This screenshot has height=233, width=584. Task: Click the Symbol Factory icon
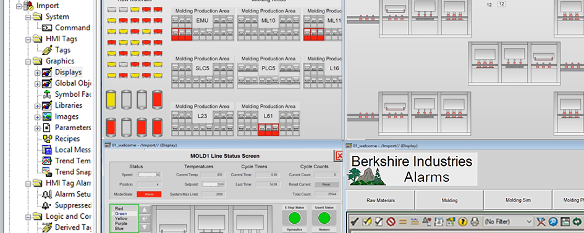48,94
